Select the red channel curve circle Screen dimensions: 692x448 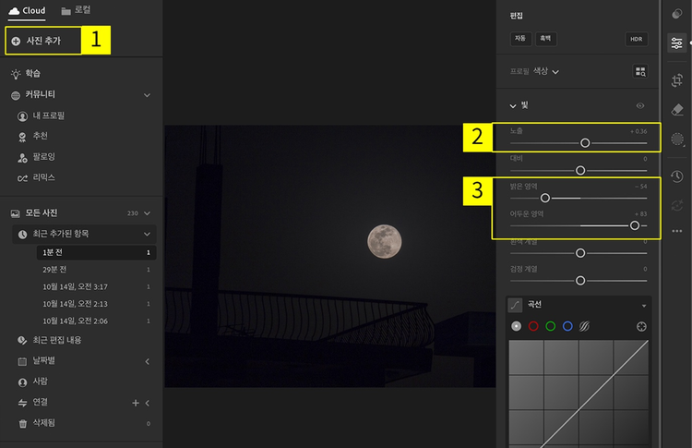click(x=532, y=326)
